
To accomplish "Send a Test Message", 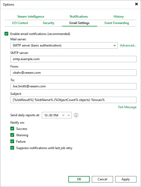I will coord(127,107).
